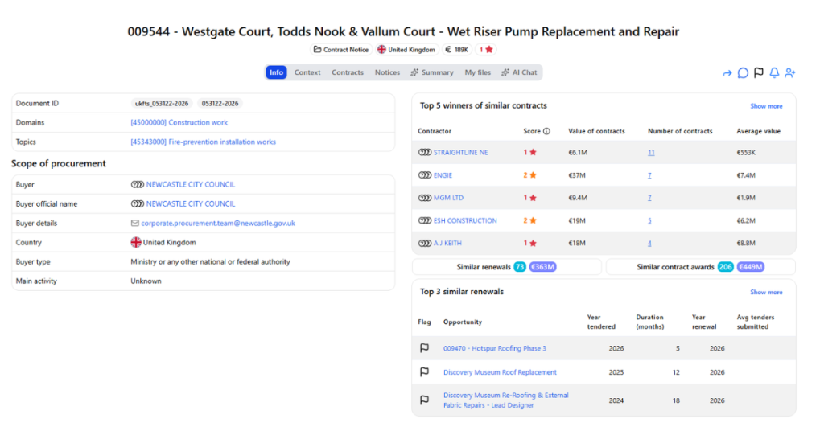Viewport: 824px width, 431px height.
Task: Open the Buyer official name Newcastle link
Action: [191, 203]
